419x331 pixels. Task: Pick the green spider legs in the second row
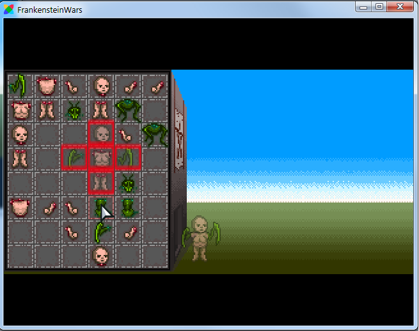click(128, 109)
